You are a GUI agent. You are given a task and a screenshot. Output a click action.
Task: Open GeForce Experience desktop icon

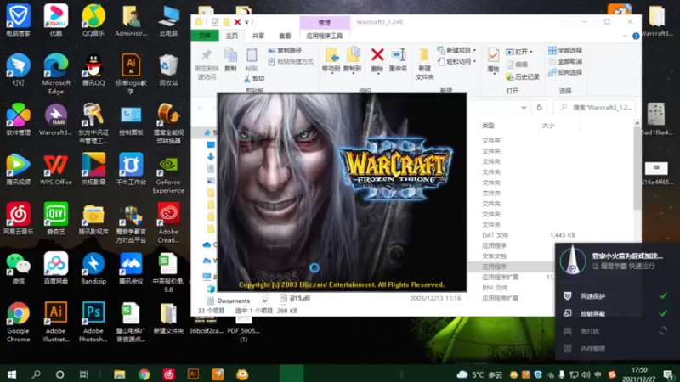pos(168,174)
